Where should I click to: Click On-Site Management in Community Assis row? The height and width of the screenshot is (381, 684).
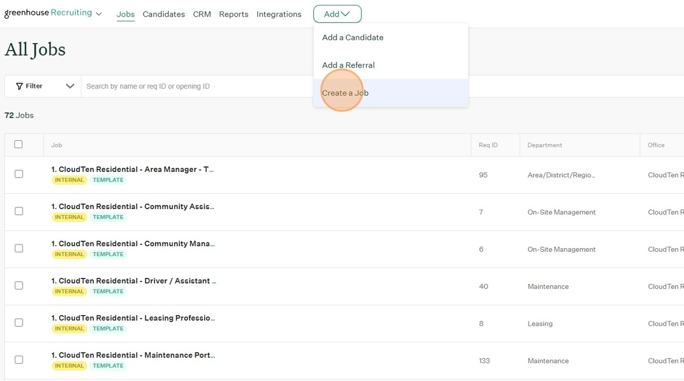point(561,212)
